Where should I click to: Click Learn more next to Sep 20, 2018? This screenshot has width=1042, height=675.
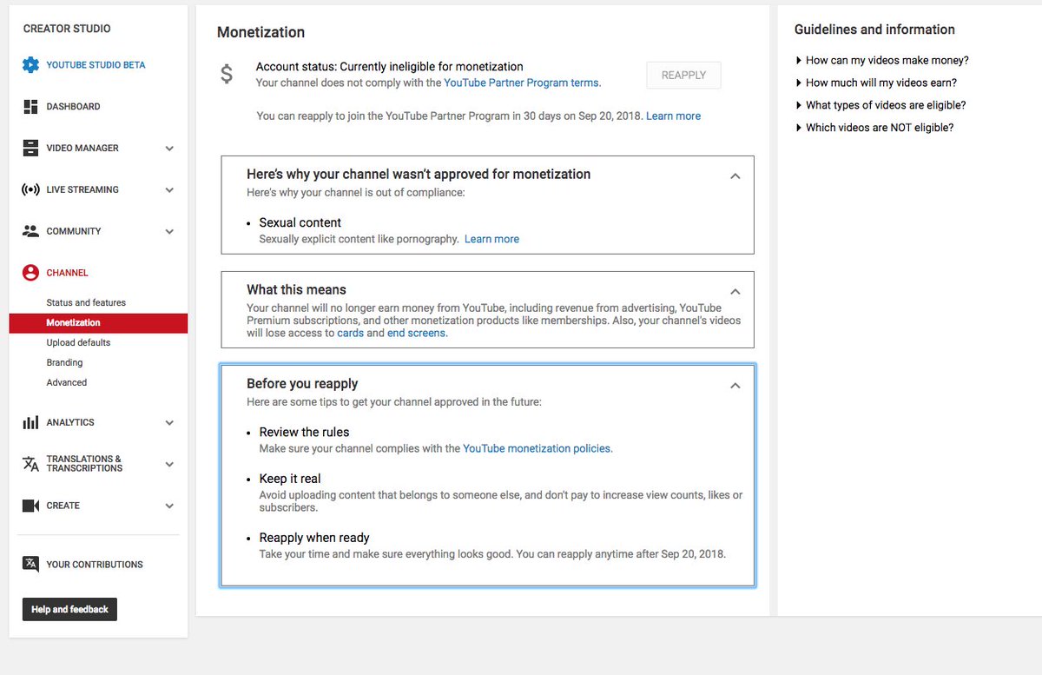pos(673,116)
